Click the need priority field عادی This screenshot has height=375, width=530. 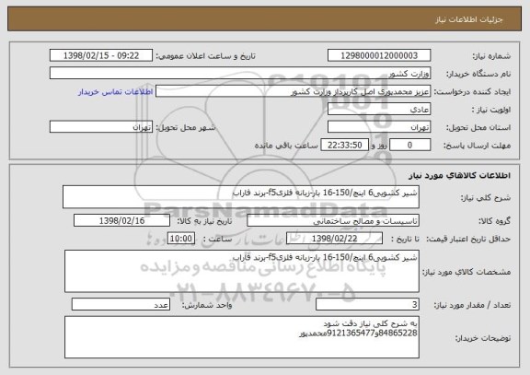379,110
